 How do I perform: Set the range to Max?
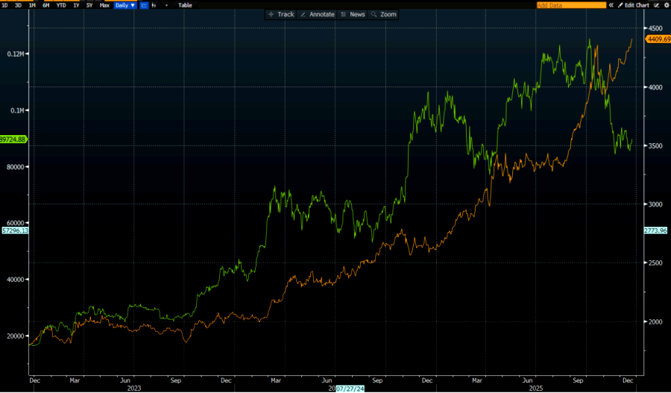pos(104,4)
